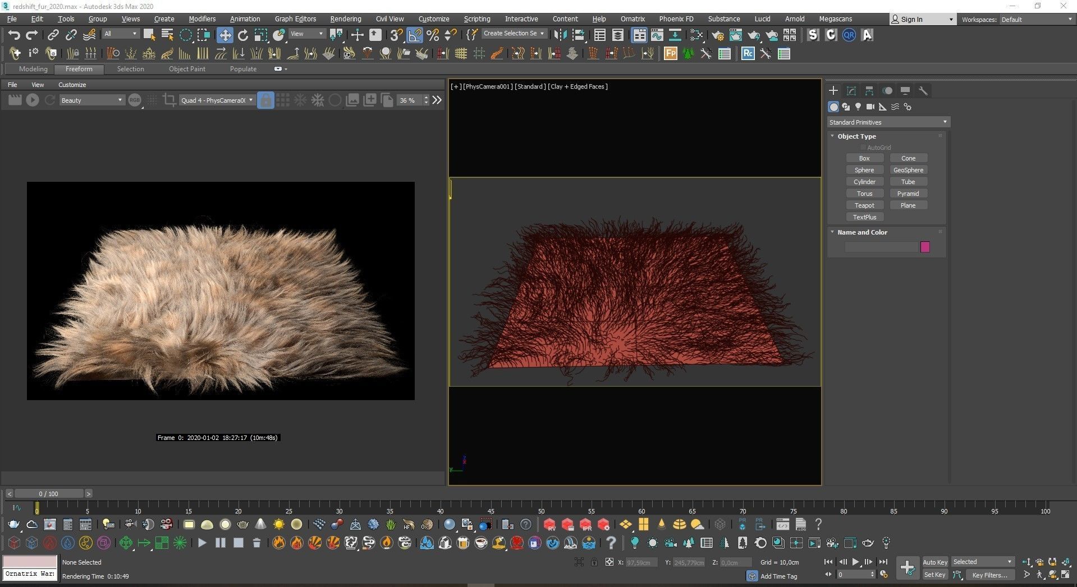The height and width of the screenshot is (587, 1077).
Task: Open the Display panel tab
Action: pyautogui.click(x=905, y=90)
